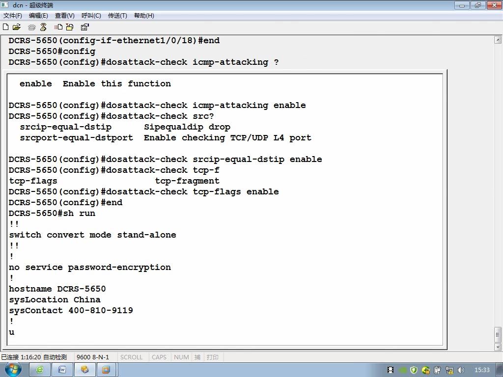Click the text 'Enable checking TCP/UDP L4 port'
Viewport: 503px width, 377px height.
[227, 138]
